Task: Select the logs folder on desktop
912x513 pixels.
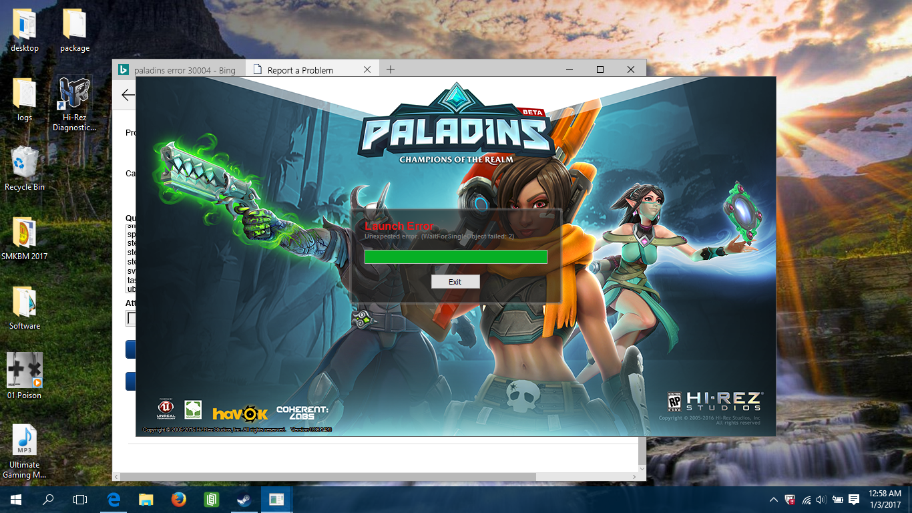Action: coord(25,100)
